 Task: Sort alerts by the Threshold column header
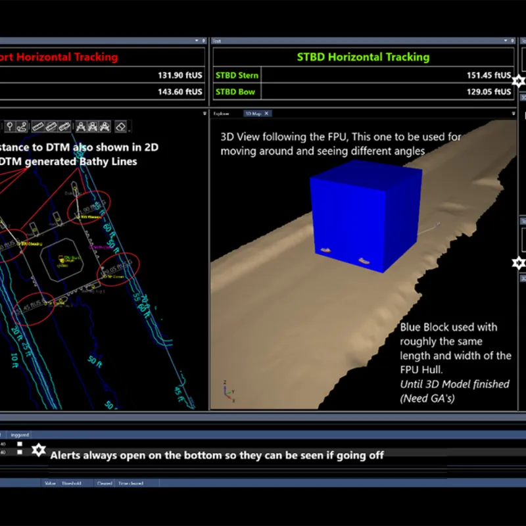click(71, 483)
